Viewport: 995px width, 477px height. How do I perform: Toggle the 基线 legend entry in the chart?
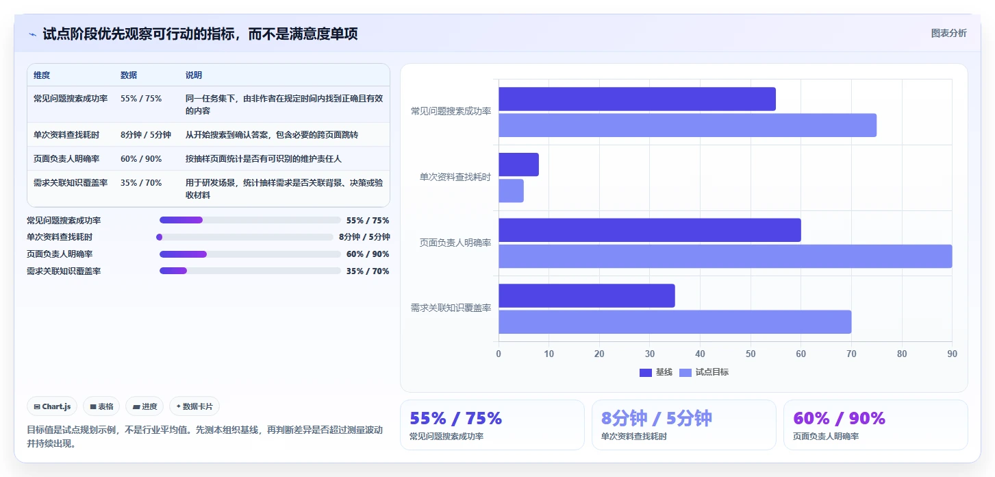[x=656, y=372]
